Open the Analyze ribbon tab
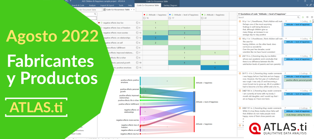The image size is (314, 139). tap(92, 6)
